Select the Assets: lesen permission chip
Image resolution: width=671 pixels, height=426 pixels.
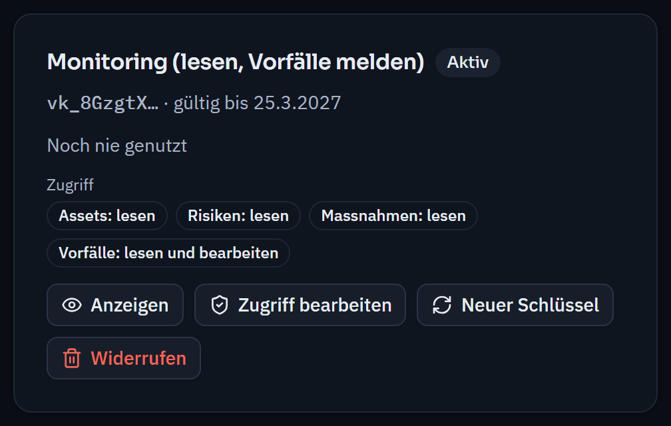click(107, 216)
